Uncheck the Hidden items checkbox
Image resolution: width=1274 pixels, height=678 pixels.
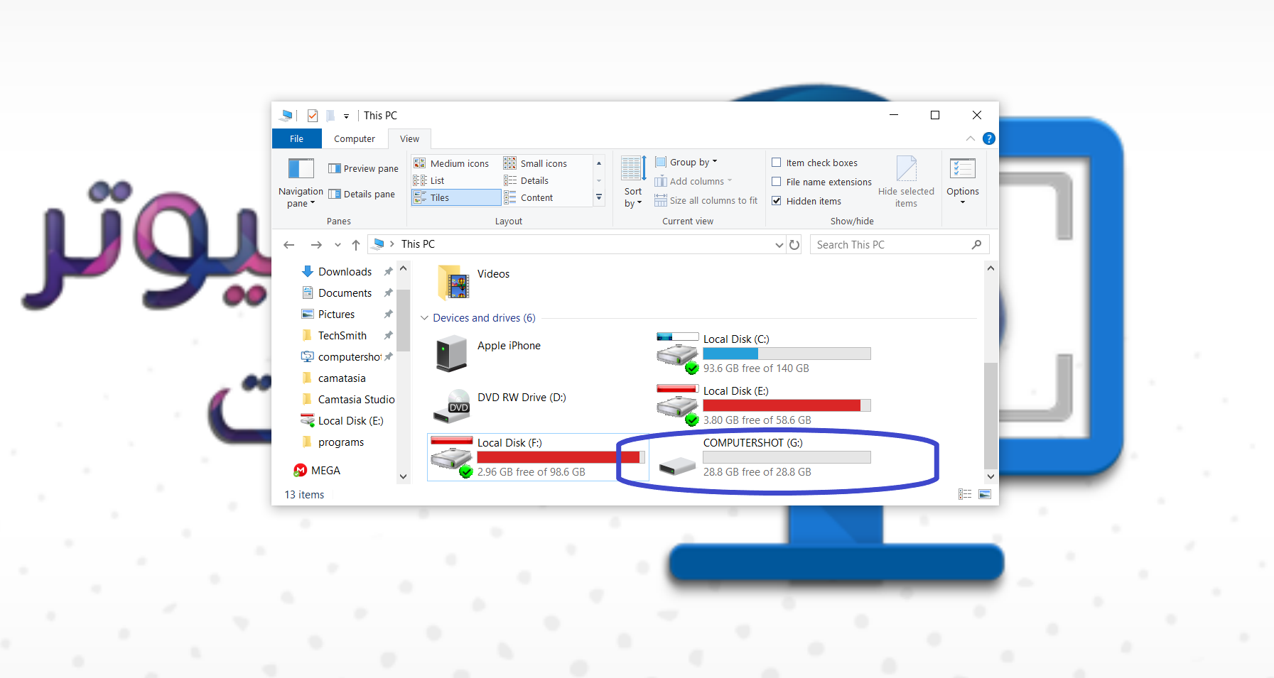tap(777, 201)
